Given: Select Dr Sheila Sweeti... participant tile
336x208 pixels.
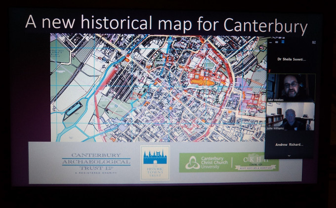Looking at the screenshot, I should [x=291, y=59].
